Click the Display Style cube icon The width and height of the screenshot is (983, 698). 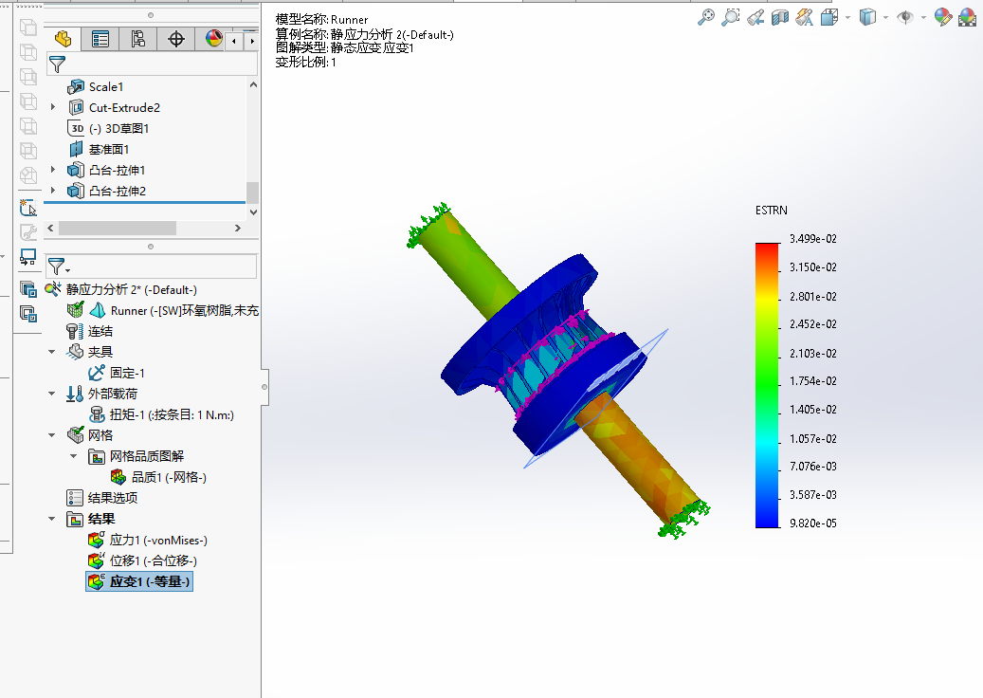point(867,17)
